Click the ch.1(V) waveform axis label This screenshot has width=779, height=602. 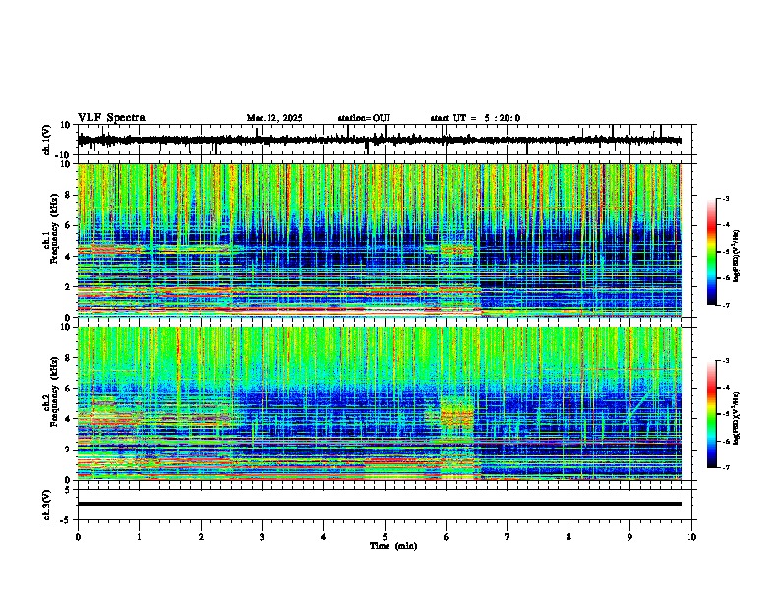(47, 140)
